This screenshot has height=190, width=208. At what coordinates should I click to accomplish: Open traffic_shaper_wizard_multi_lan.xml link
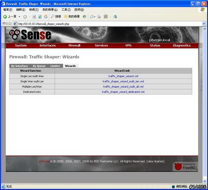pyautogui.click(x=123, y=82)
